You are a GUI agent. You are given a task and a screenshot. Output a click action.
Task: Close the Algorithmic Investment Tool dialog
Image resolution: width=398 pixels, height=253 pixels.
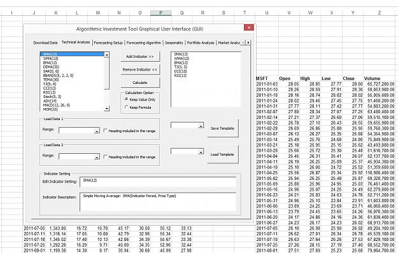pos(249,27)
